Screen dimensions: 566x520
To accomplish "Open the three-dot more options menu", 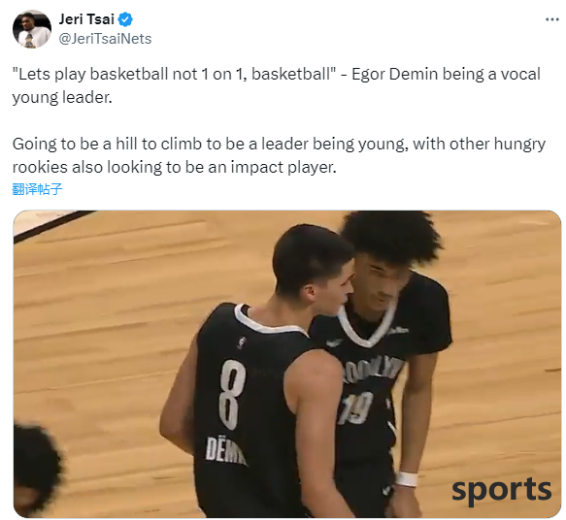I will pos(551,19).
